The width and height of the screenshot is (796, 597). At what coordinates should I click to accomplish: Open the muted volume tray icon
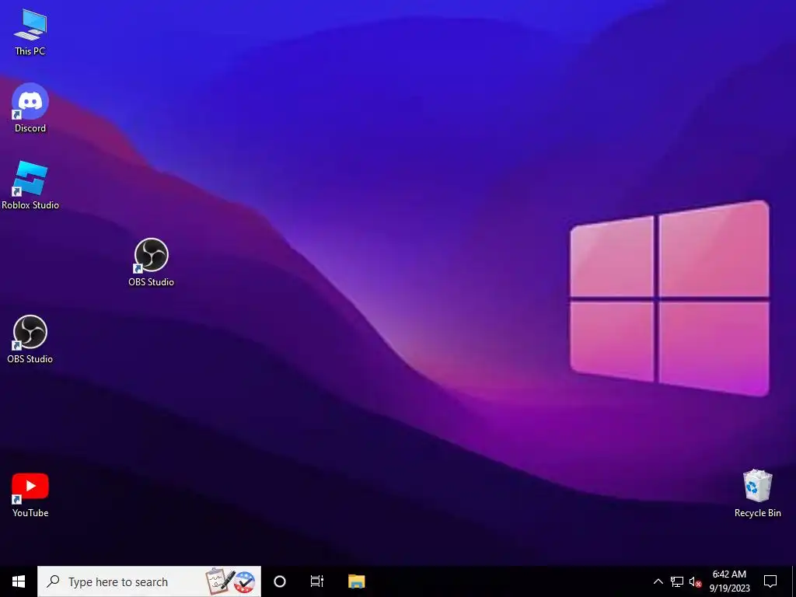695,581
